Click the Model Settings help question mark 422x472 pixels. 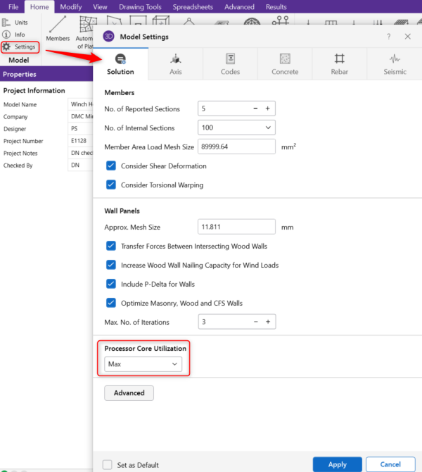pos(389,37)
